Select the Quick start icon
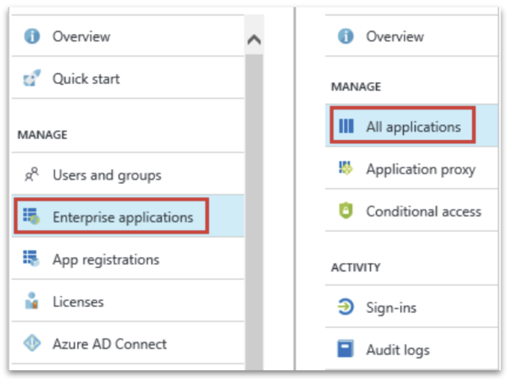Viewport: 507px width, 379px height. coord(32,78)
